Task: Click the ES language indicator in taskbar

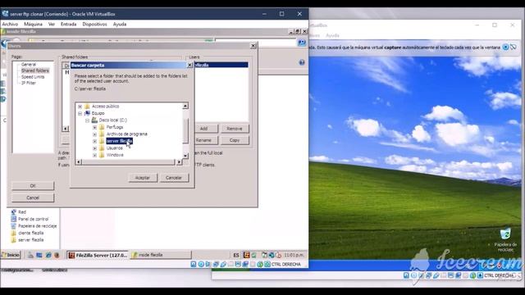Action: (x=236, y=255)
